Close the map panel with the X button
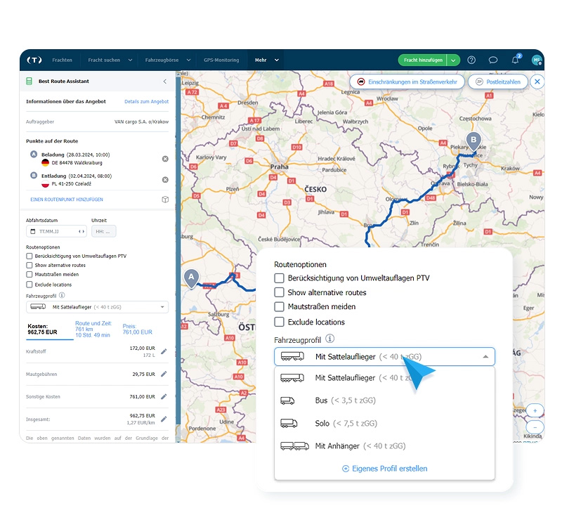Image resolution: width=562 pixels, height=527 pixels. [x=537, y=82]
